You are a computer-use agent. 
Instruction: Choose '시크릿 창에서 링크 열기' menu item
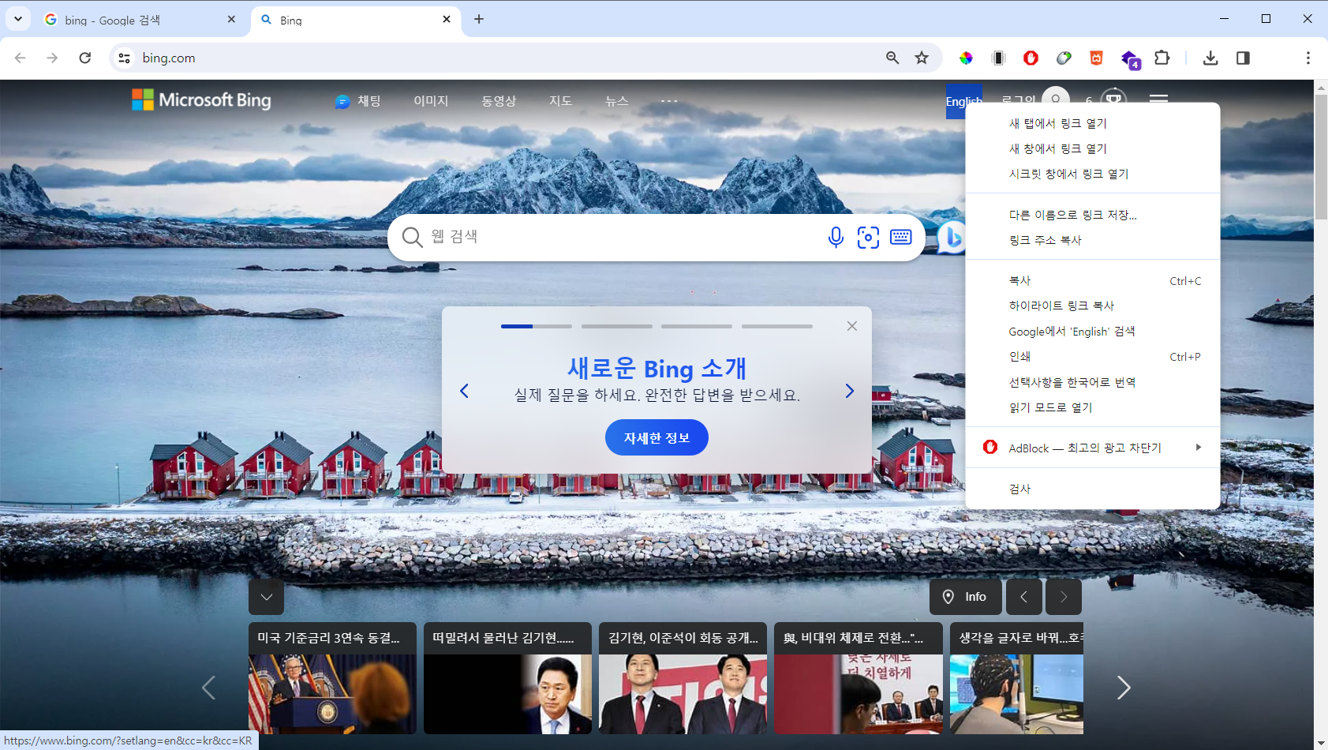click(1093, 174)
